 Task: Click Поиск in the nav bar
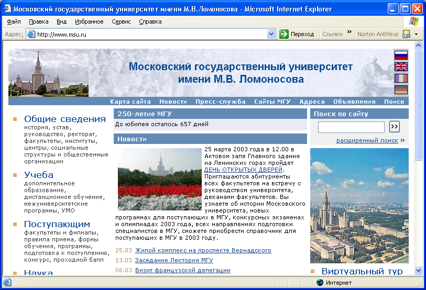pyautogui.click(x=394, y=102)
